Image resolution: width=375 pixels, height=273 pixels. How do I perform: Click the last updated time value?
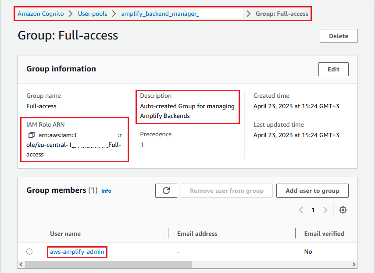296,135
